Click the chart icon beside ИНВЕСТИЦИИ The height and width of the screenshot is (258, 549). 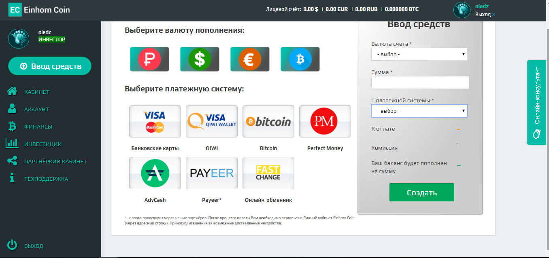point(12,143)
